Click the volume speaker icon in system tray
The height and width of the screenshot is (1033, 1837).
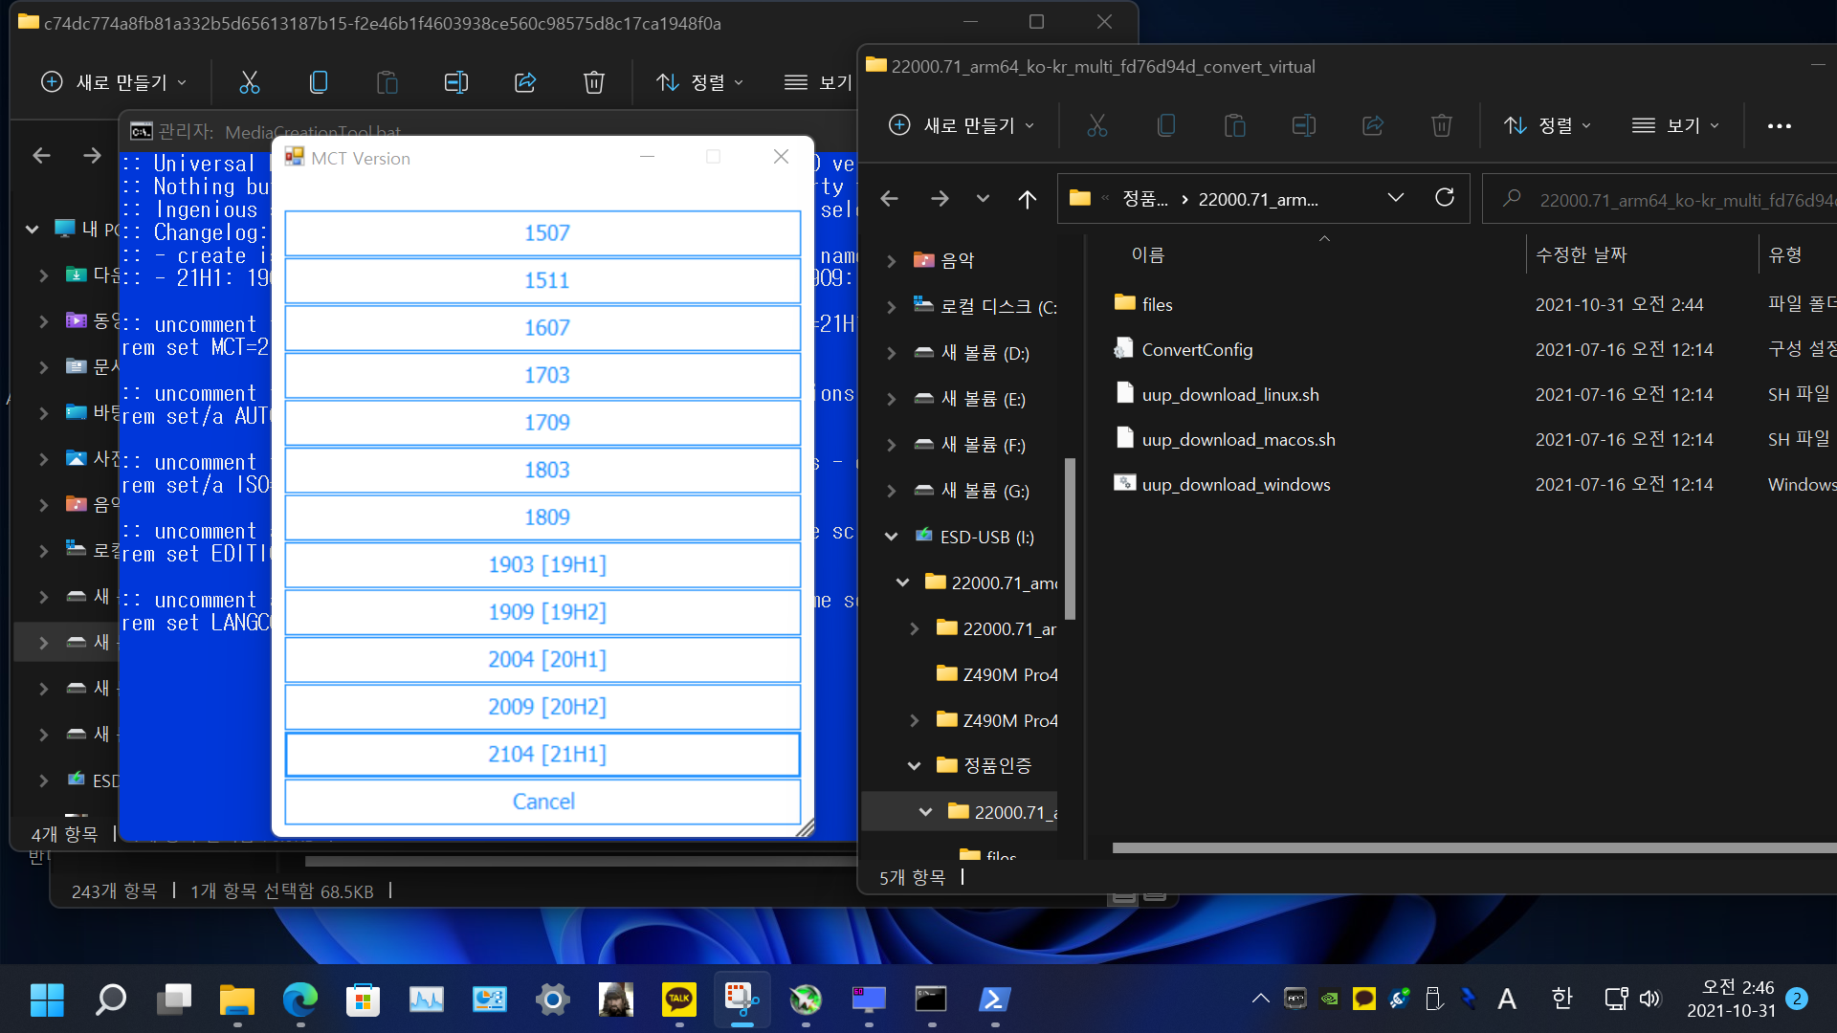(1650, 1000)
